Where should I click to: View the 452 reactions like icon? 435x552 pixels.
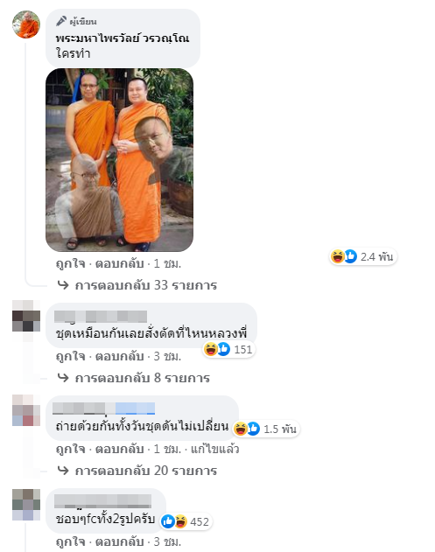coord(168,521)
